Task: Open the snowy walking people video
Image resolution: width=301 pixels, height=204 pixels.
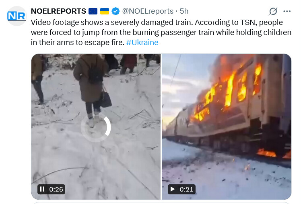Action: [96, 126]
